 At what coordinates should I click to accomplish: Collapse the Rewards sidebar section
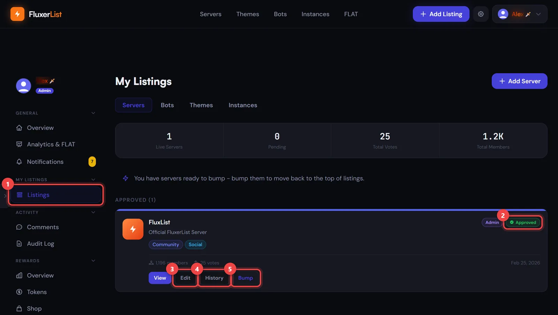click(x=93, y=261)
